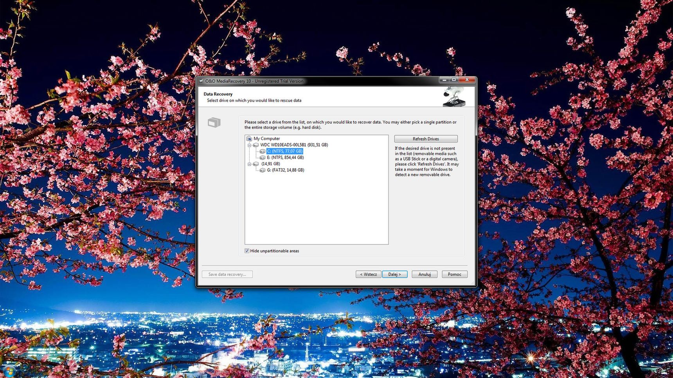
Task: Click Save data recovery button
Action: pyautogui.click(x=227, y=274)
